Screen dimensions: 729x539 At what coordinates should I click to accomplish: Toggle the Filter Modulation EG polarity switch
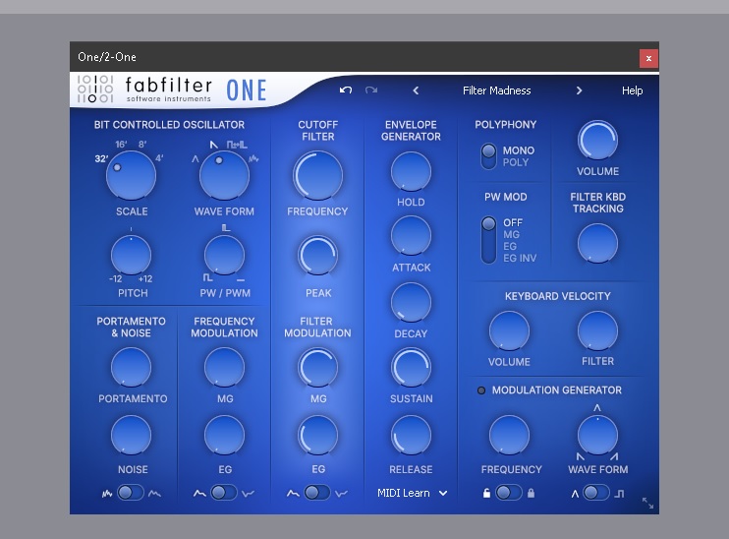317,493
